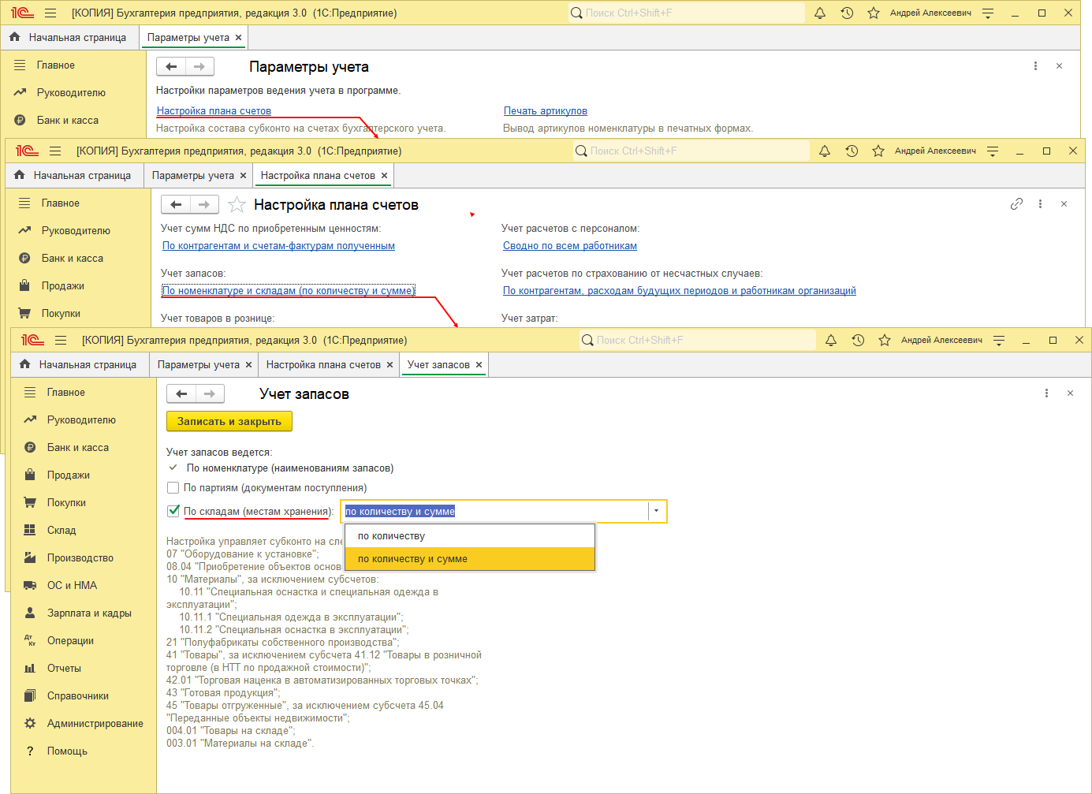Select Параметры учета tab in the back window
Screen dimensions: 1092x794
point(188,38)
